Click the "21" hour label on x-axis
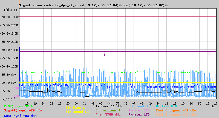The image size is (219, 118). click(51, 103)
